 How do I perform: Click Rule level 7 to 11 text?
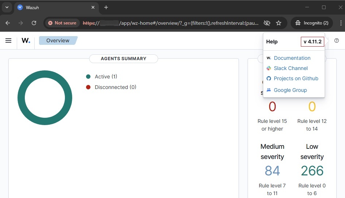[272, 189]
